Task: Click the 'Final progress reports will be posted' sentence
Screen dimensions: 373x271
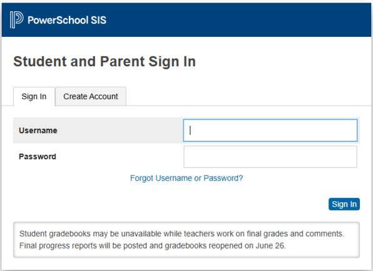Action: tap(153, 245)
